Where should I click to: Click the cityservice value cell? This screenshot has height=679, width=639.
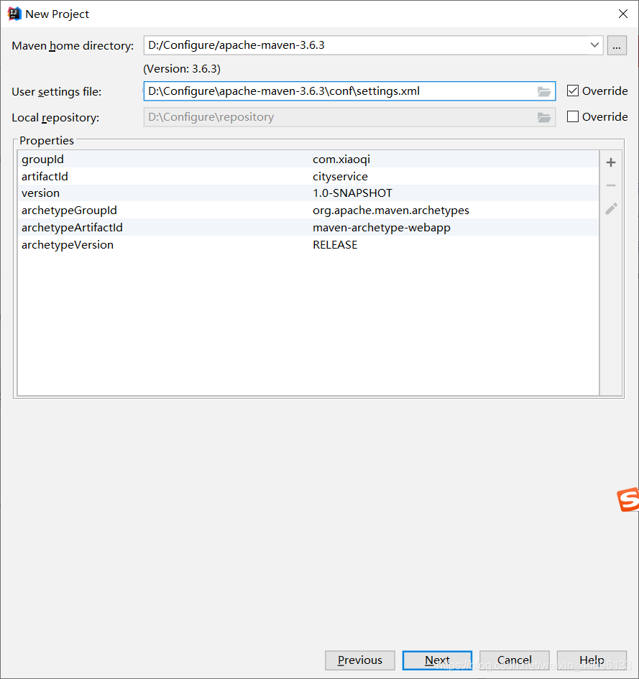point(340,176)
